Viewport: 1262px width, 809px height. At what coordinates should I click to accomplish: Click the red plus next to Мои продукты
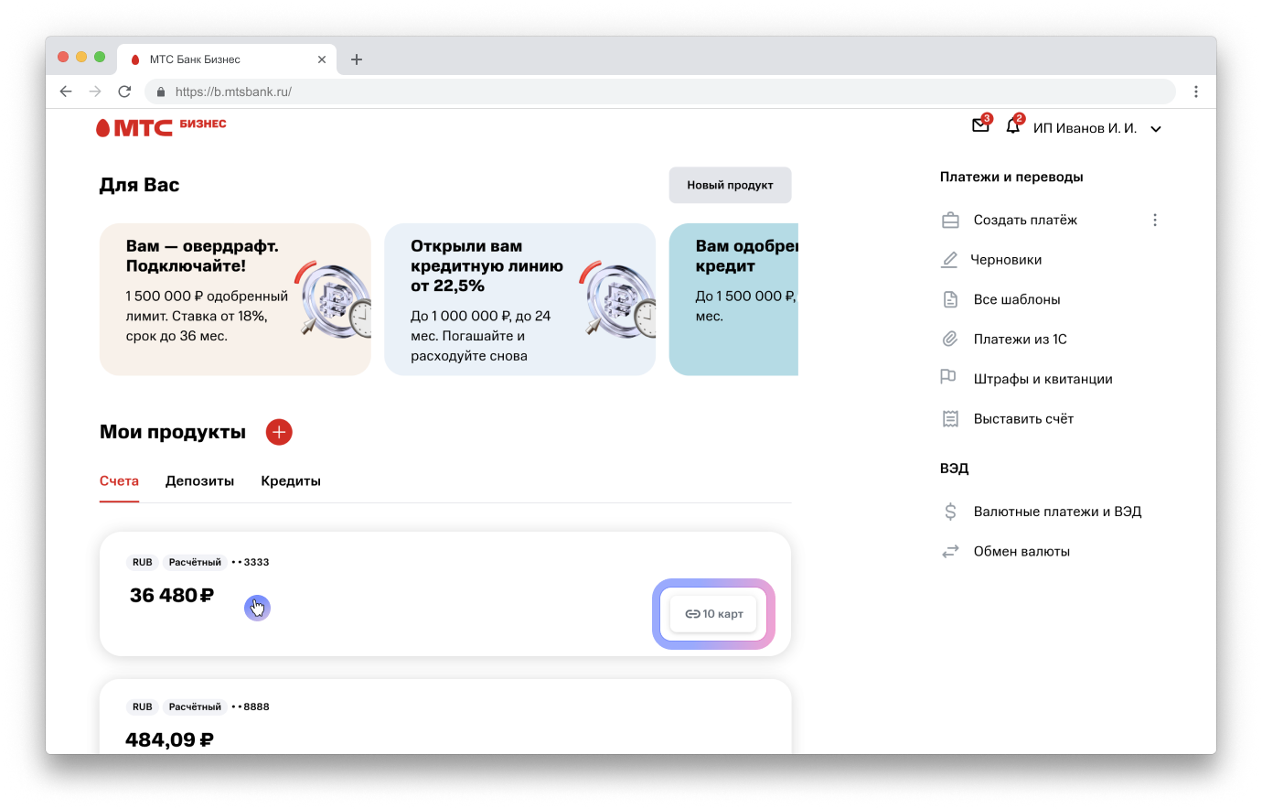279,432
